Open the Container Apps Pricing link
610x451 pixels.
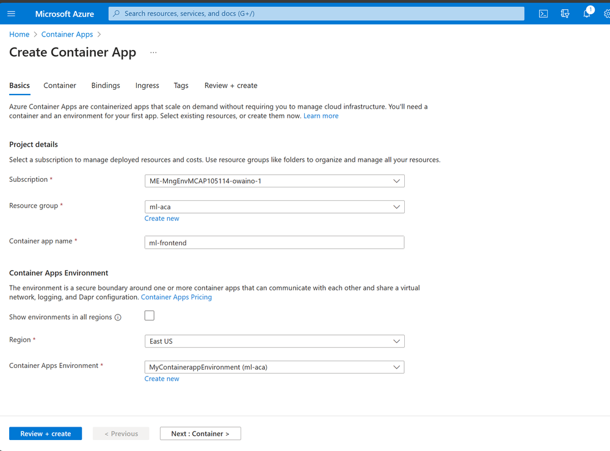click(176, 297)
